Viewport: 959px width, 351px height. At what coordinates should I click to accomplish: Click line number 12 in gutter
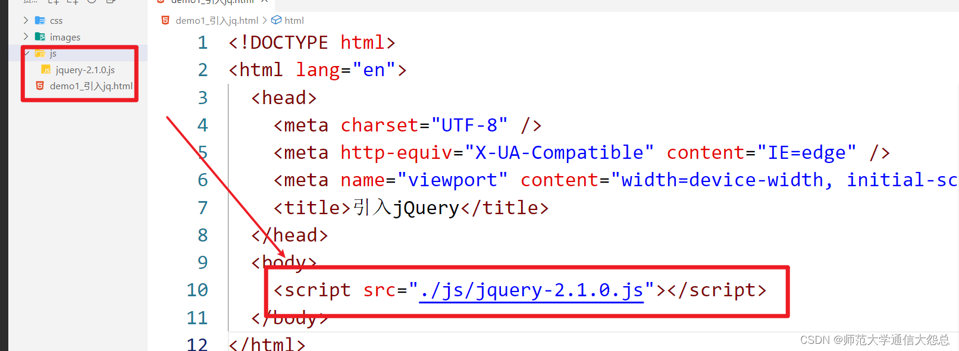(198, 344)
